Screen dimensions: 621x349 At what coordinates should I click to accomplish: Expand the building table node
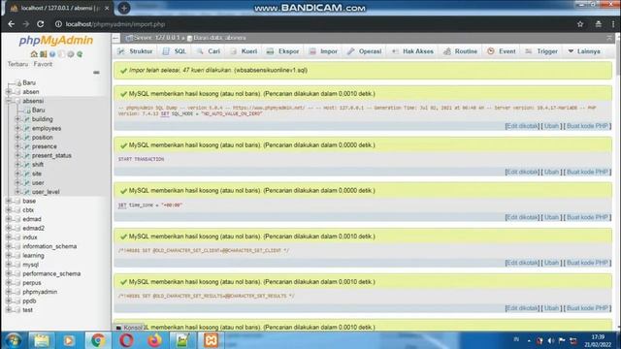(17, 119)
